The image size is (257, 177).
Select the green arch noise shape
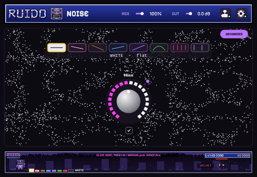point(159,48)
